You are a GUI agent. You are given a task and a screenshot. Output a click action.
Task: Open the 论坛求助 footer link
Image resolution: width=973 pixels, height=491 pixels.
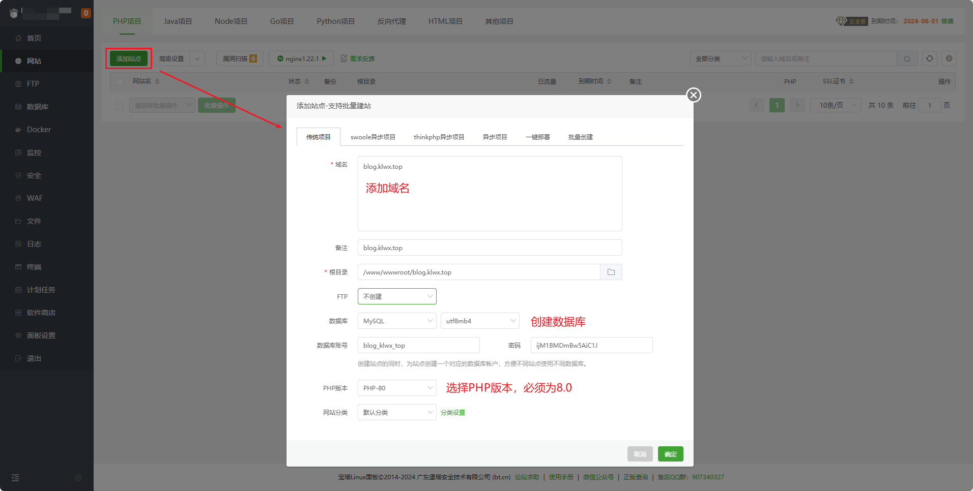(x=527, y=477)
